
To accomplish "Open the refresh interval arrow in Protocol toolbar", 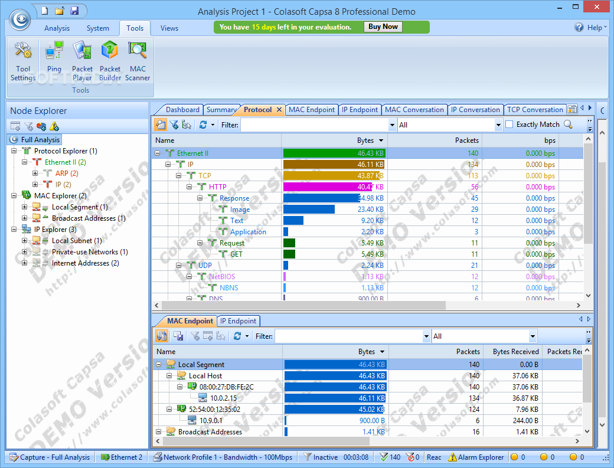I will click(x=213, y=125).
